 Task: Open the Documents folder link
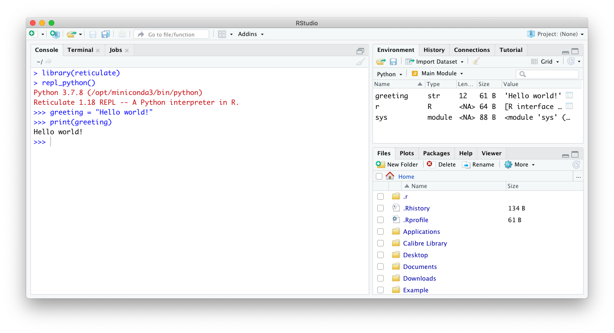(x=420, y=267)
